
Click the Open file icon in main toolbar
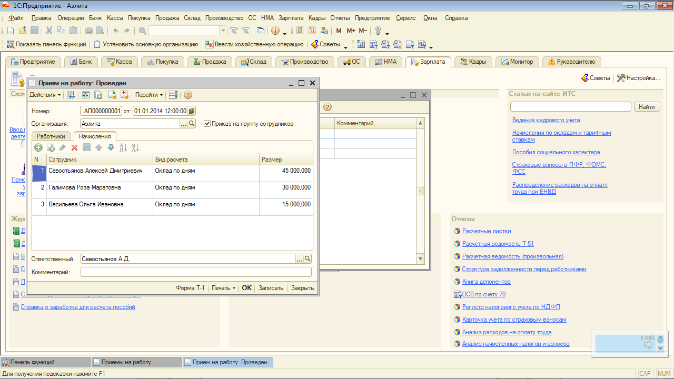(x=23, y=31)
